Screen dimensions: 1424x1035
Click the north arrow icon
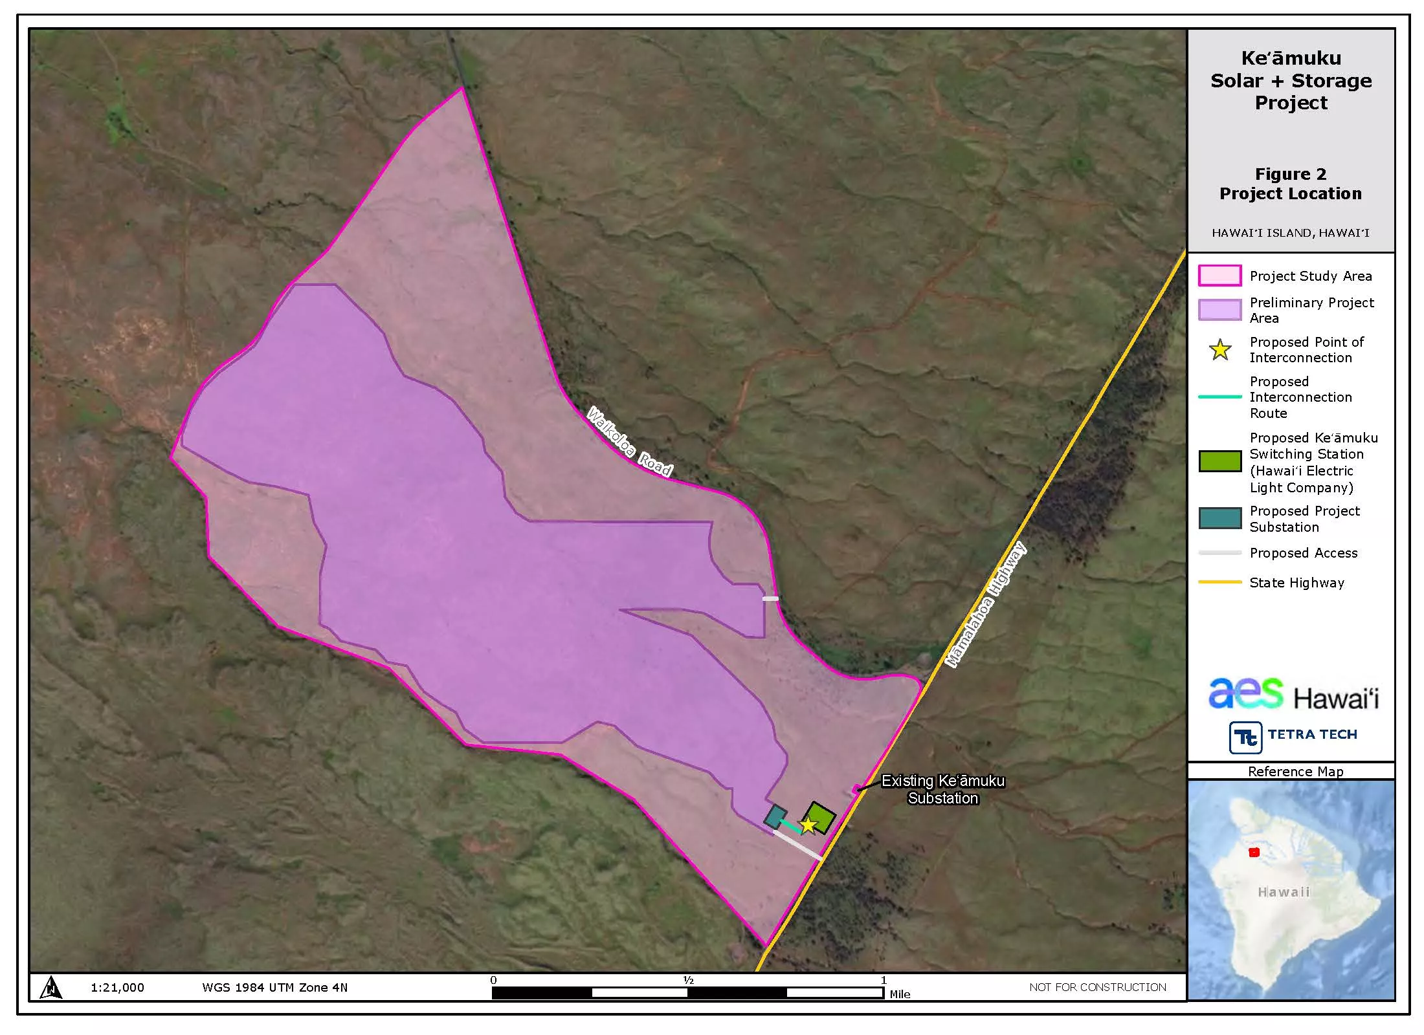click(x=52, y=987)
